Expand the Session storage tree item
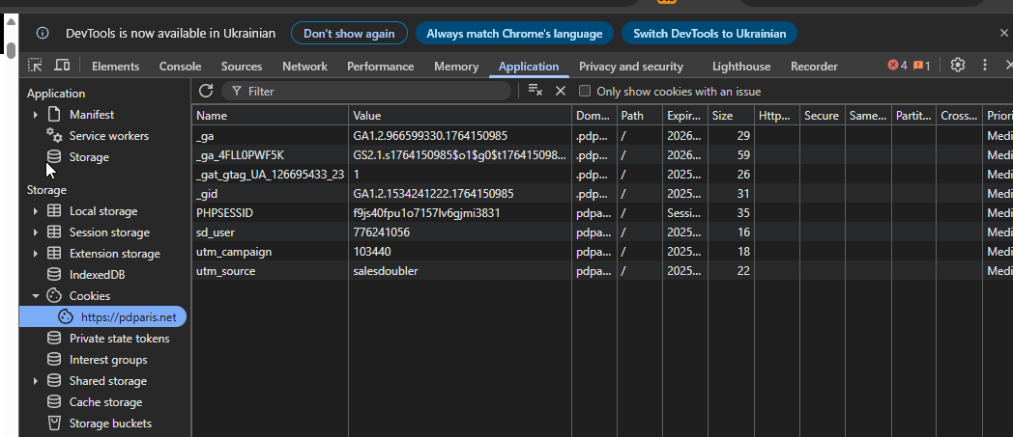The image size is (1013, 437). pyautogui.click(x=36, y=232)
